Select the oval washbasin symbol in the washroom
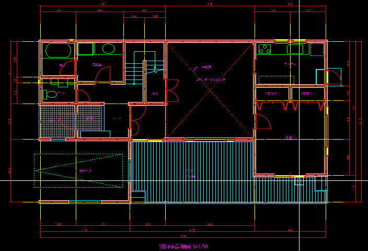 (108, 49)
